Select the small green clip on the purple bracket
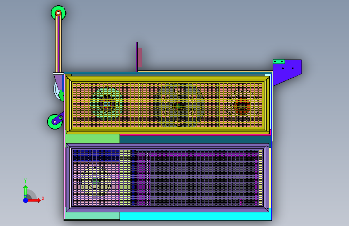The width and height of the screenshot is (349, 226). click(279, 62)
